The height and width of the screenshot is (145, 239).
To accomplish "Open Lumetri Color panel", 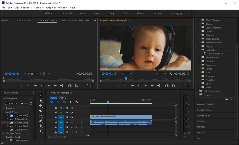I will pos(203,116).
